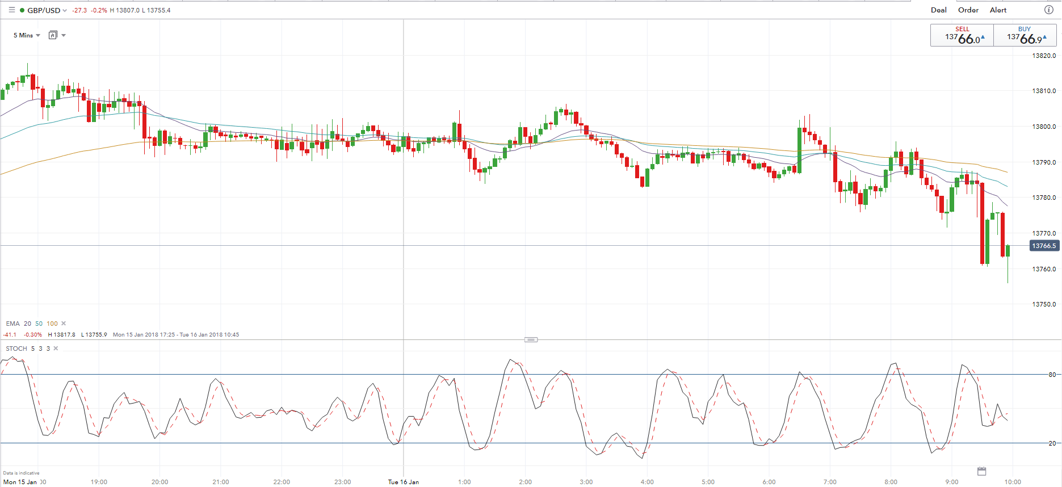Open the hamburger menu beside GBP/USD
This screenshot has width=1062, height=487.
click(x=12, y=10)
